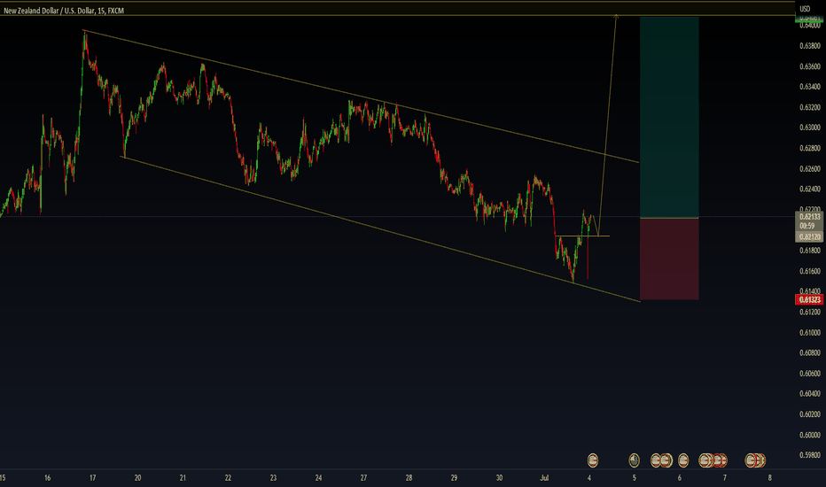826x487 pixels.
Task: Click the date label 20 on the time axis
Action: pos(138,478)
